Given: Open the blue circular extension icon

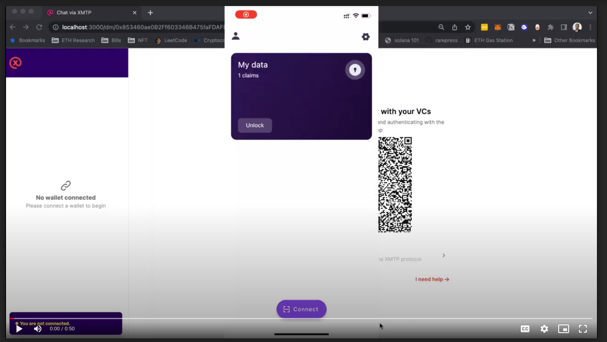Looking at the screenshot, I should pos(524,27).
